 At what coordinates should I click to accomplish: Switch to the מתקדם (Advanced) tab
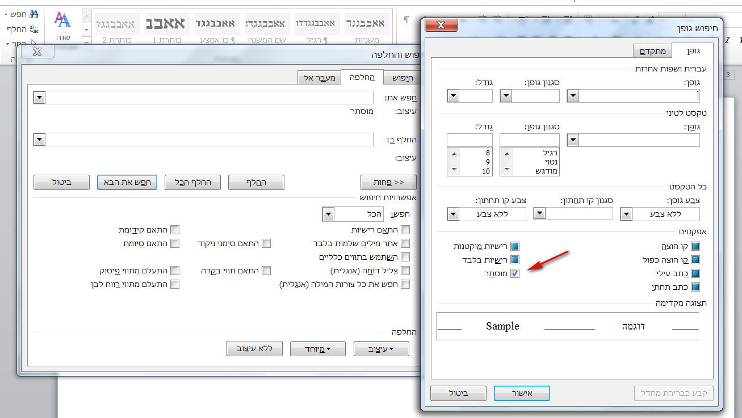pyautogui.click(x=653, y=52)
